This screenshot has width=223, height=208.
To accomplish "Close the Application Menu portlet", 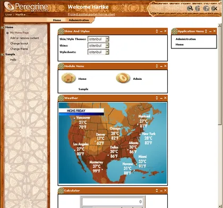I will (x=215, y=31).
